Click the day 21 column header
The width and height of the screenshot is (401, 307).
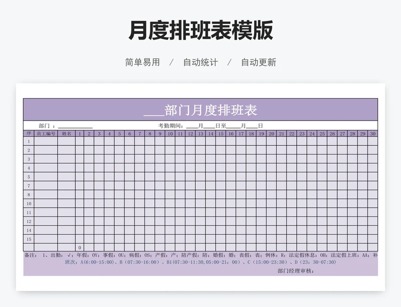pyautogui.click(x=282, y=133)
